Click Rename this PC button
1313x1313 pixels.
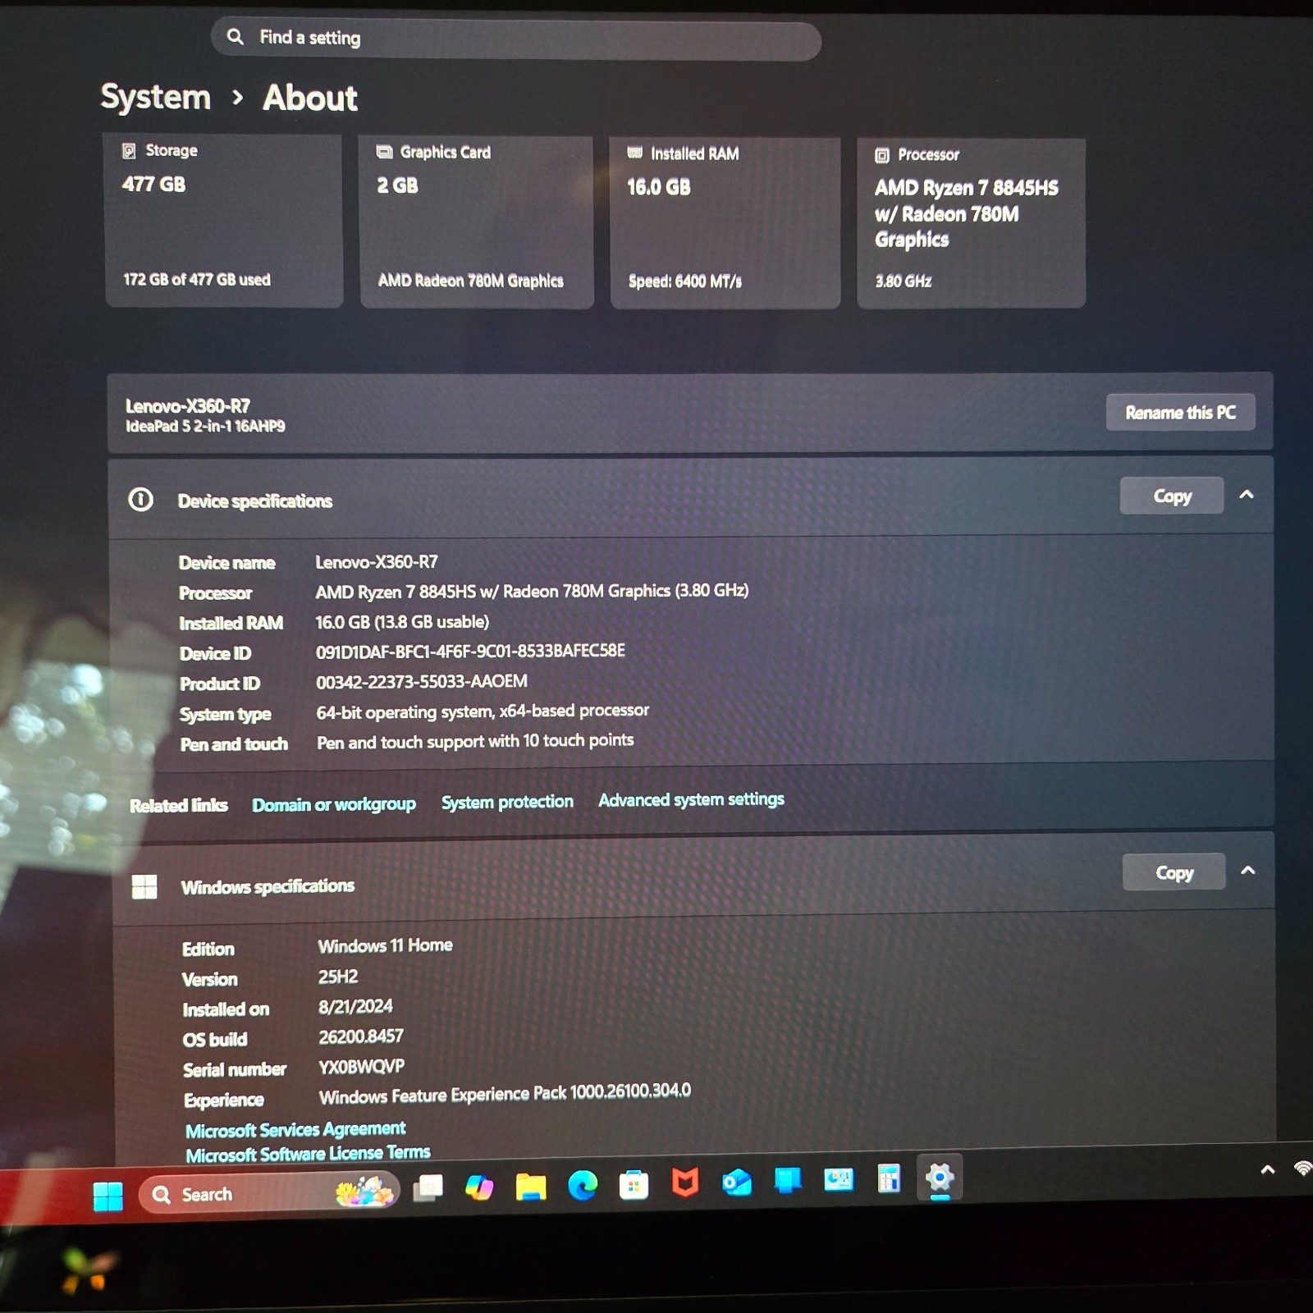1181,413
